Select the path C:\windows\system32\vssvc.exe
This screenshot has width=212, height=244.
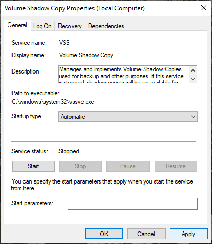(53, 102)
